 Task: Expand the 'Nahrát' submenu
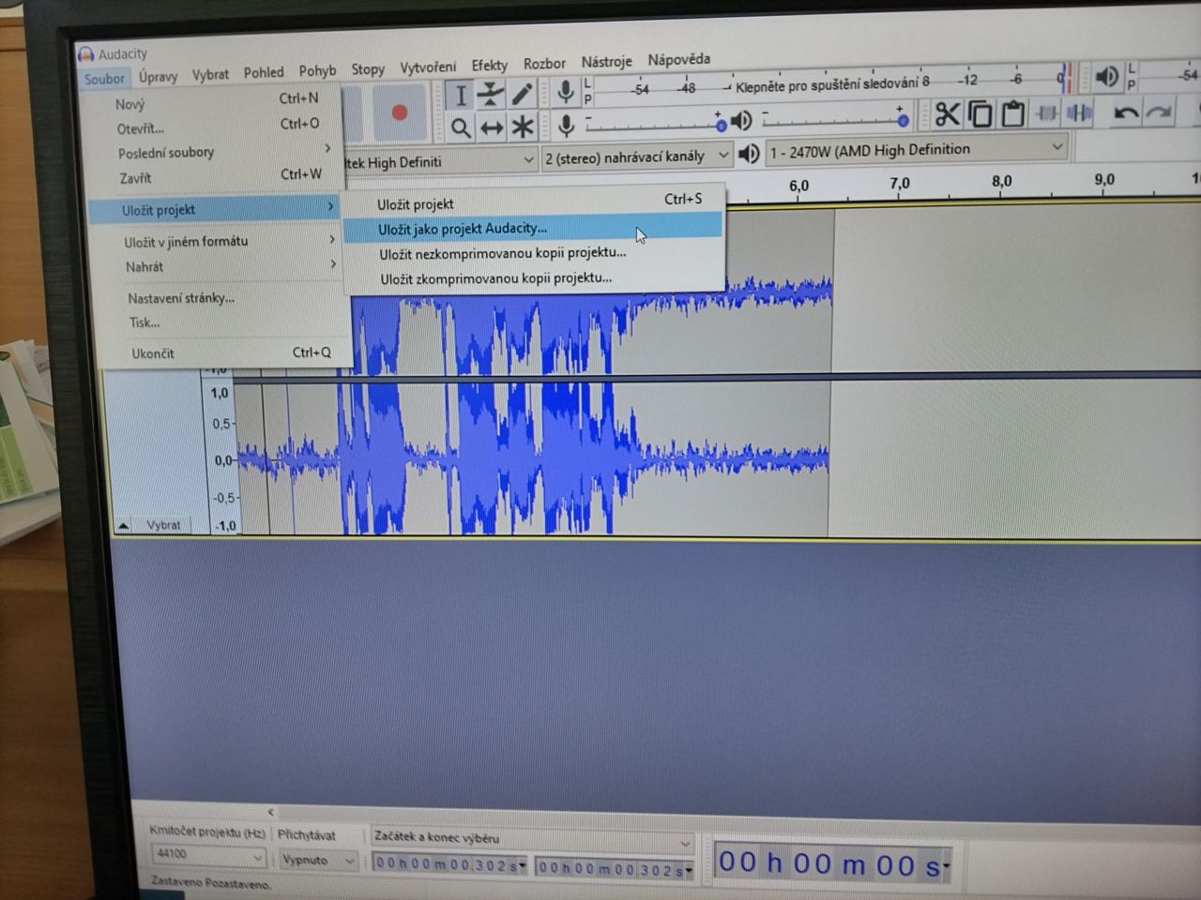click(227, 266)
